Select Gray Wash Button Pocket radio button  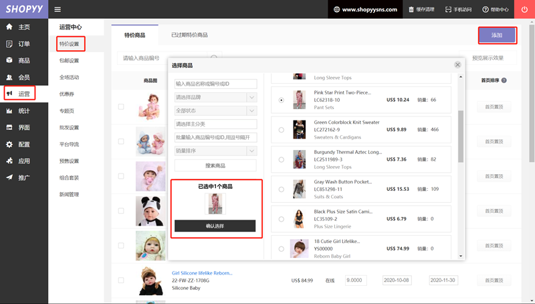(x=281, y=189)
